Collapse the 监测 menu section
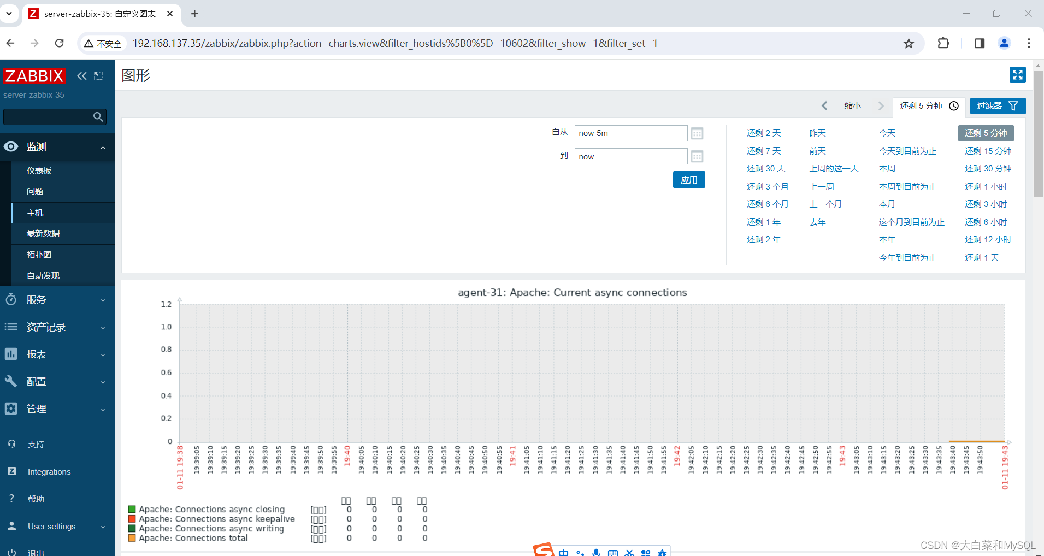The width and height of the screenshot is (1044, 556). [x=103, y=147]
